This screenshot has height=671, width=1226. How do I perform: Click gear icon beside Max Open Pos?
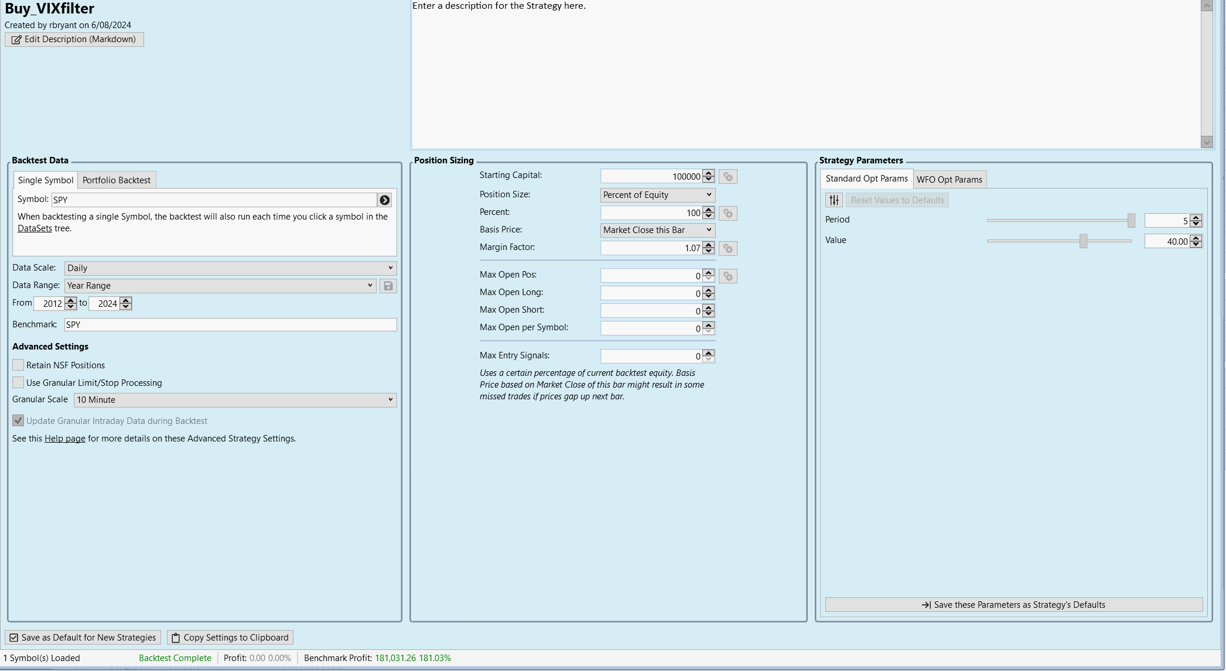tap(728, 276)
